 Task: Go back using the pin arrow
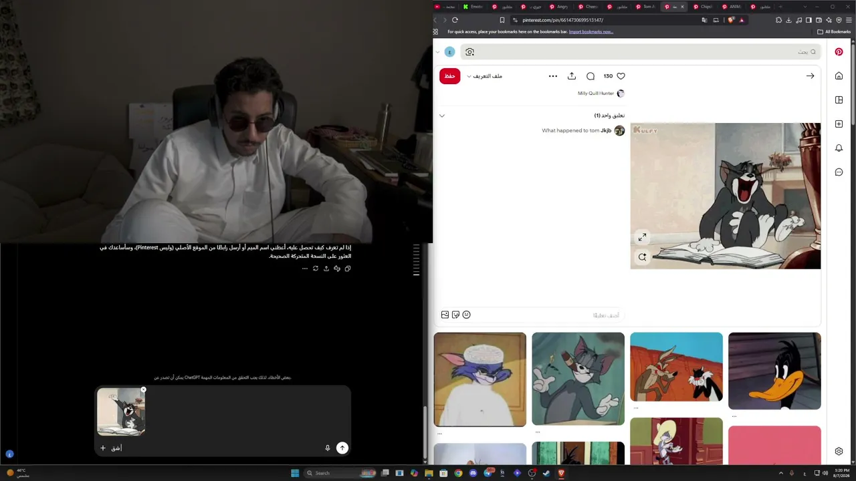tap(810, 76)
